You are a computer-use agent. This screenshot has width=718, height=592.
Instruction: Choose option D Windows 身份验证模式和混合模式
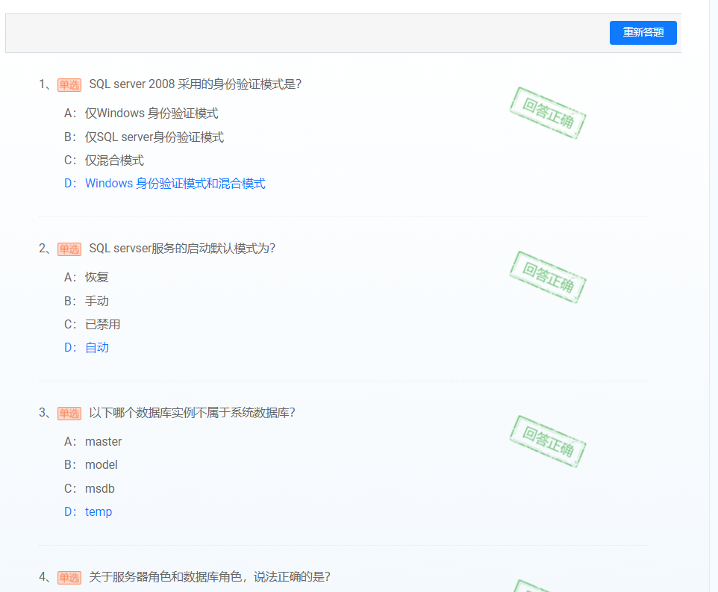tap(165, 183)
